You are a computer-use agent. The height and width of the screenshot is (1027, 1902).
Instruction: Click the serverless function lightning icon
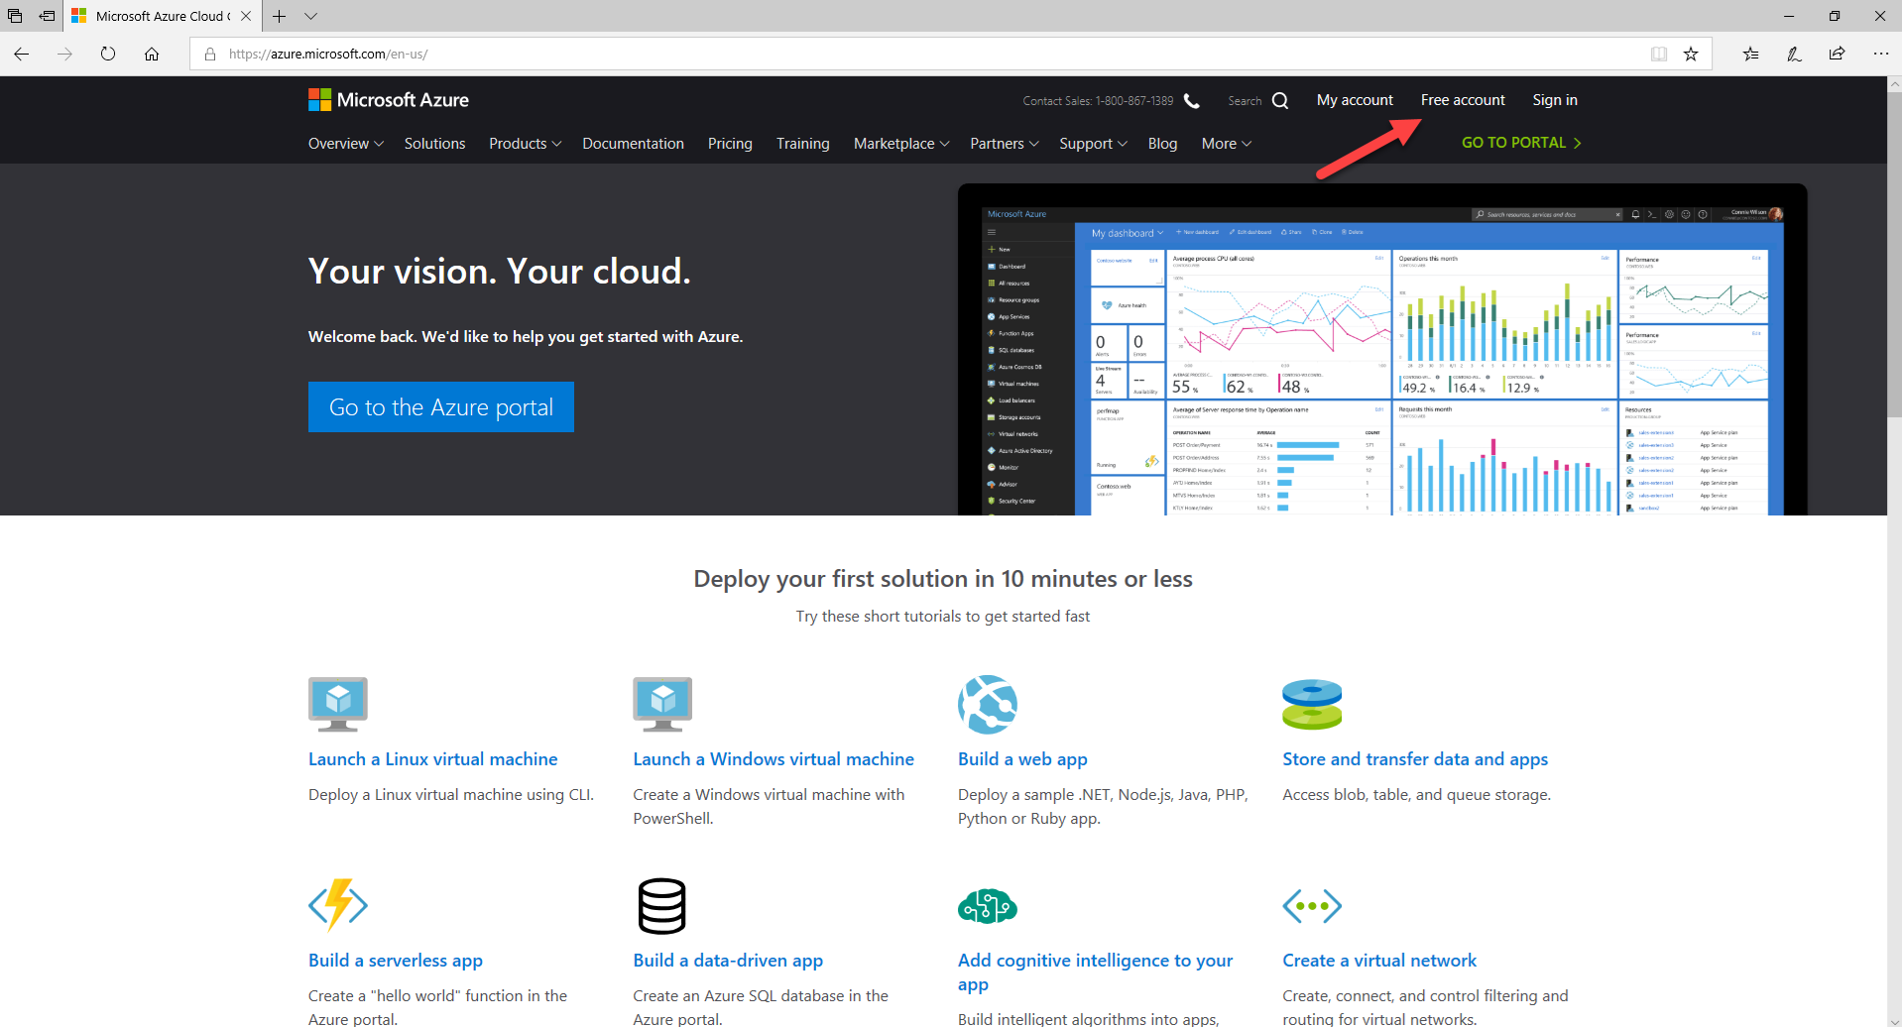(x=338, y=904)
